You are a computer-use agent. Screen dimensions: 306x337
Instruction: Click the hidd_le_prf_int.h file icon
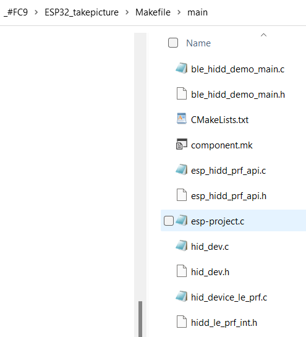pyautogui.click(x=181, y=322)
